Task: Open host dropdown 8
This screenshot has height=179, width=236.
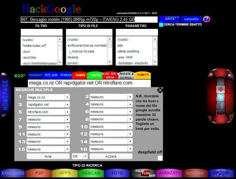Action: click(130, 119)
